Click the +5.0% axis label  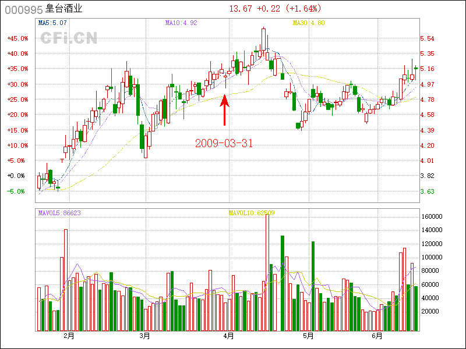coord(16,161)
